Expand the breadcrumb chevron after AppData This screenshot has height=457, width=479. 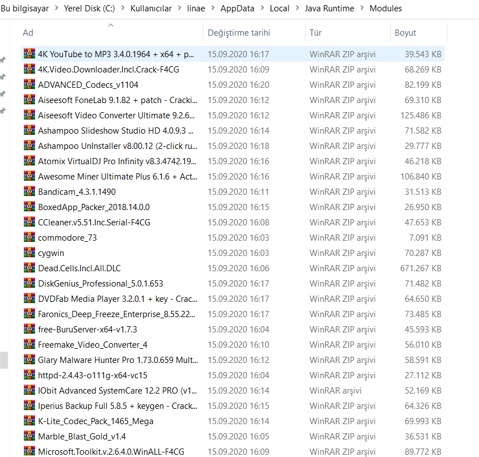(x=262, y=8)
